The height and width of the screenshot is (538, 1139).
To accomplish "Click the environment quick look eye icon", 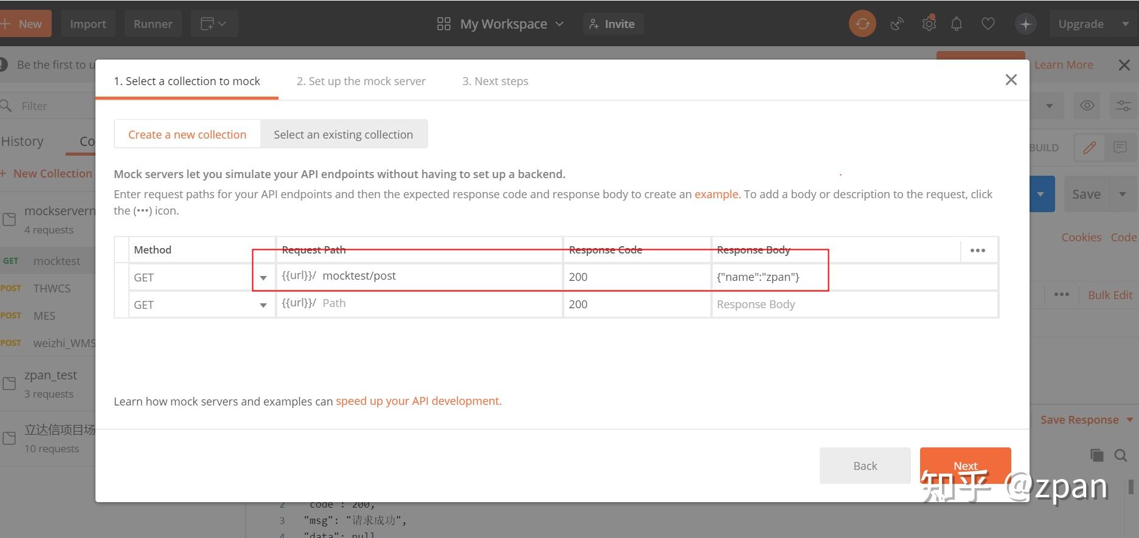I will (1087, 106).
